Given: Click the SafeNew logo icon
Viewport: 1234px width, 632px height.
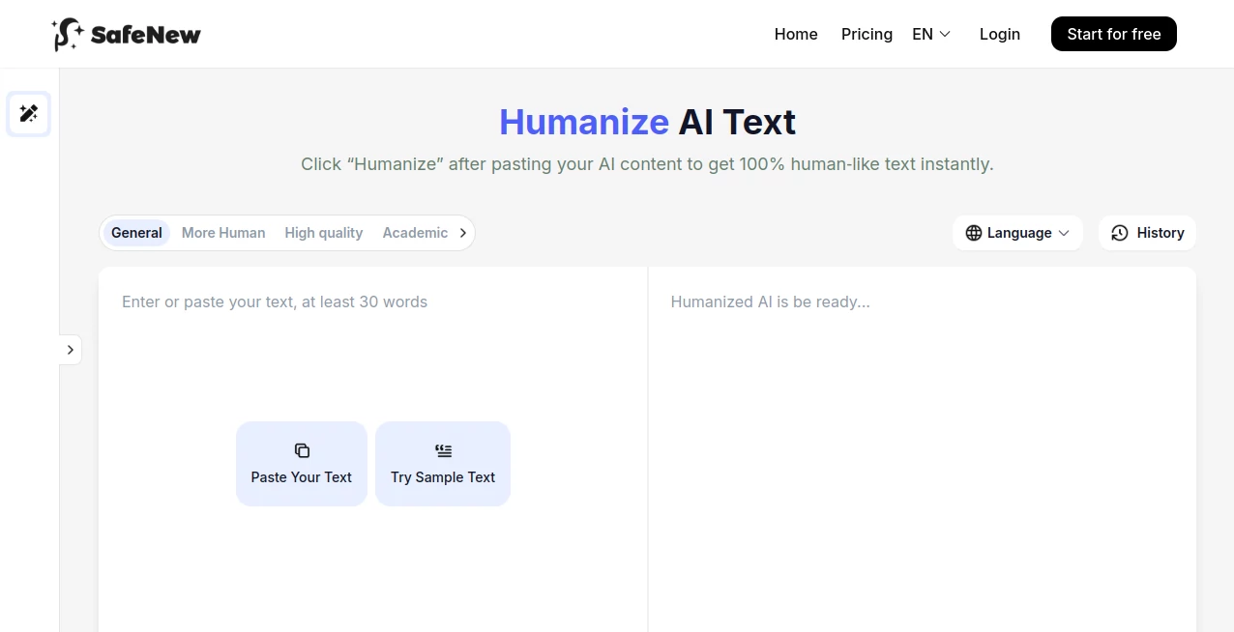Looking at the screenshot, I should (65, 33).
